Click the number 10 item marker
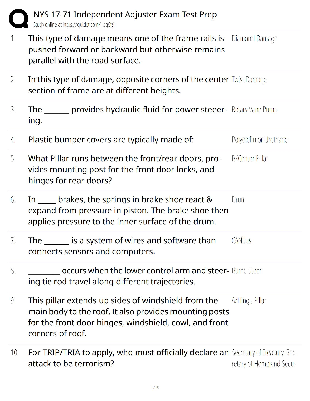The image size is (310, 401). pyautogui.click(x=14, y=353)
